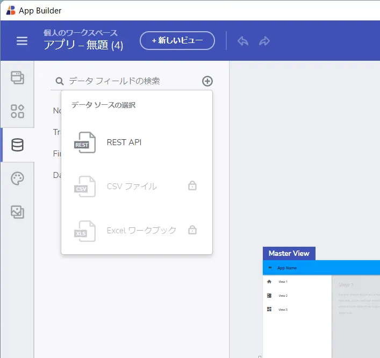The height and width of the screenshot is (358, 380).
Task: Open the Views panel in sidebar
Action: click(x=18, y=78)
